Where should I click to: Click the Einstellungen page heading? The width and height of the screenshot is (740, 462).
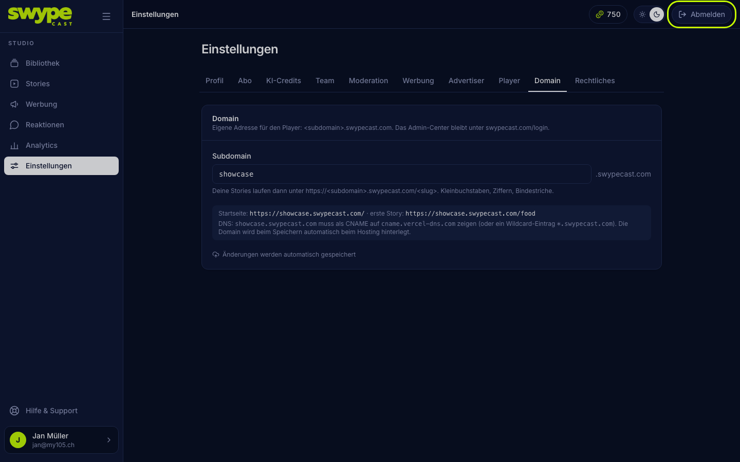click(x=239, y=49)
